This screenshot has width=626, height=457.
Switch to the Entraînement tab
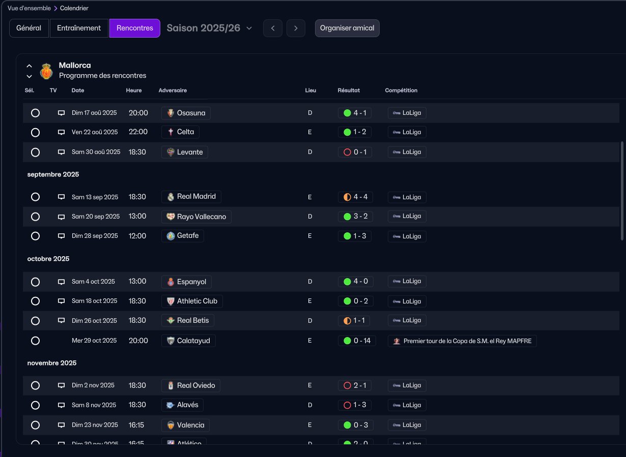79,28
